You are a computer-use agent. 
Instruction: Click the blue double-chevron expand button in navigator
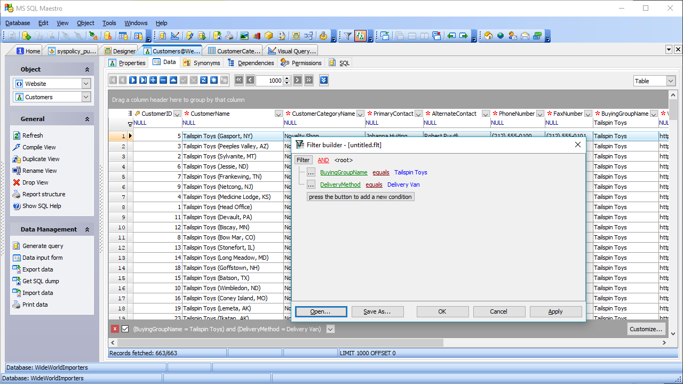(324, 80)
